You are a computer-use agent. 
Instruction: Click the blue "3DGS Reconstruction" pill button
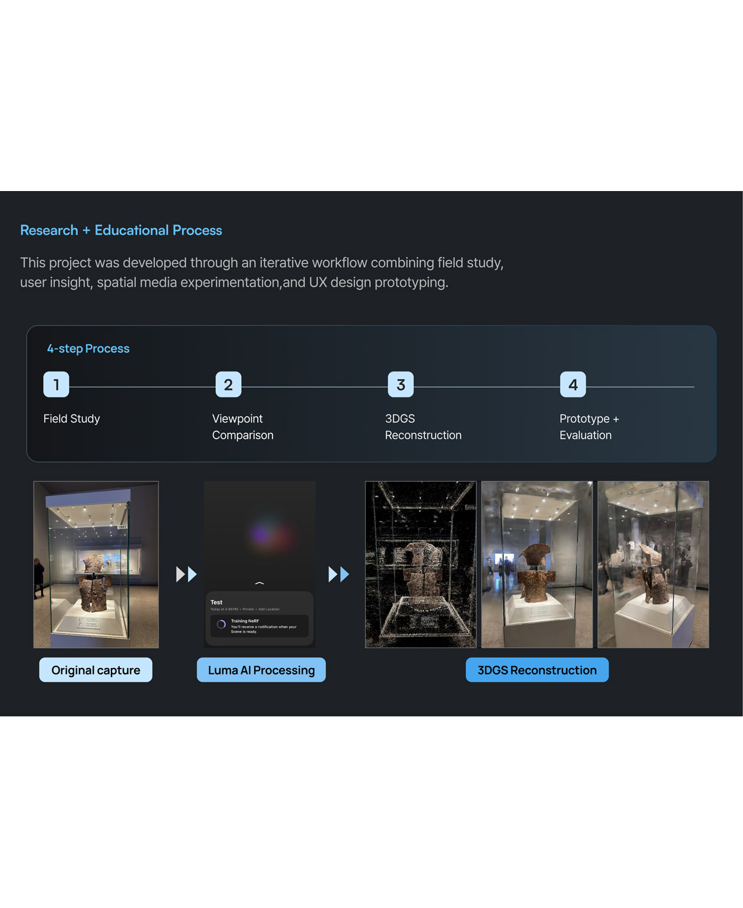click(537, 670)
